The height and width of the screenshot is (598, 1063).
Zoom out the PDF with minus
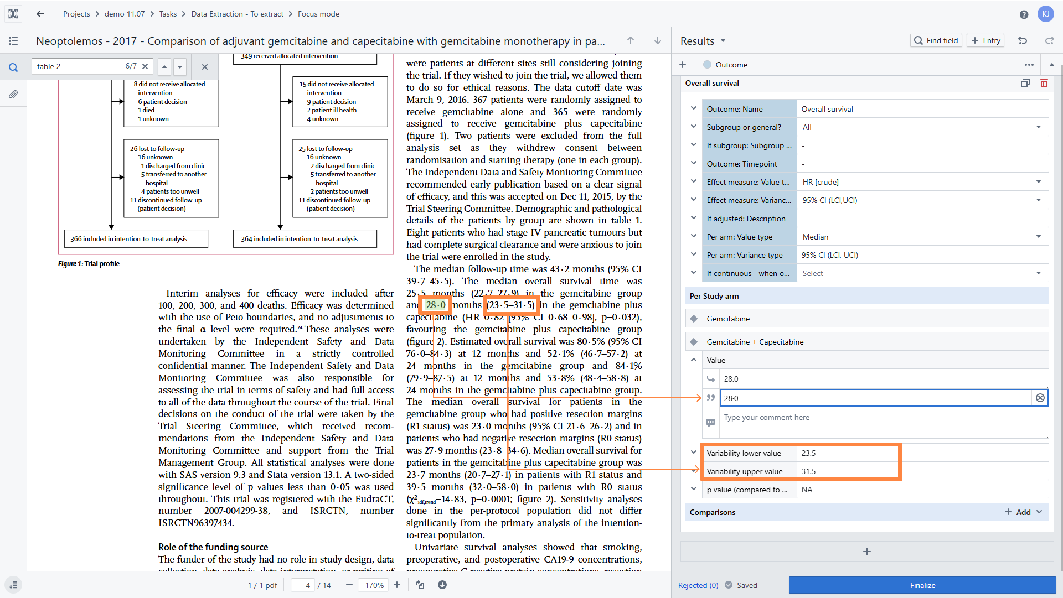[x=349, y=585]
